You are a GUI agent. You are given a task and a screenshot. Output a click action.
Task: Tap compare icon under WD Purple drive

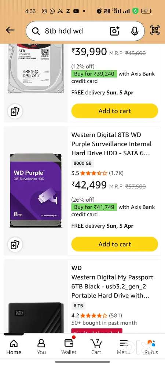click(x=15, y=244)
